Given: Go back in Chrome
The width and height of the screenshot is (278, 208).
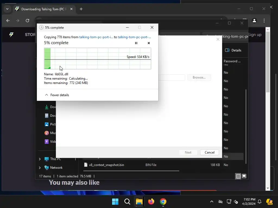Looking at the screenshot, I should [x=8, y=21].
